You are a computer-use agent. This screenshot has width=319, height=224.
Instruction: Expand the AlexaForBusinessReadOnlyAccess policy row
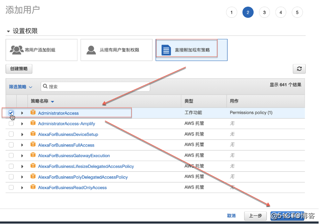(x=22, y=188)
